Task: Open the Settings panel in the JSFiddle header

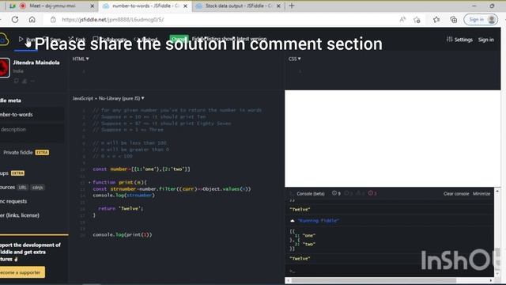Action: click(459, 40)
